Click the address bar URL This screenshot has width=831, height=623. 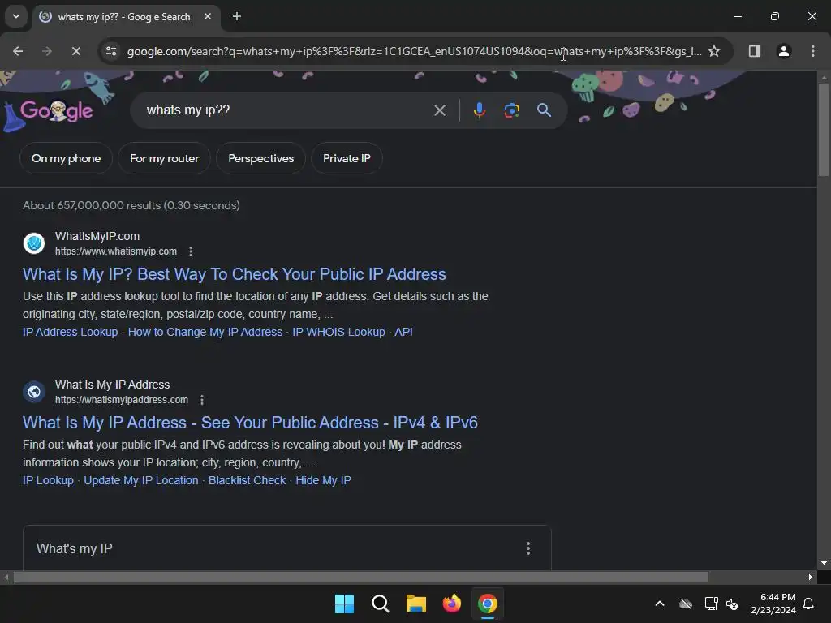point(414,51)
